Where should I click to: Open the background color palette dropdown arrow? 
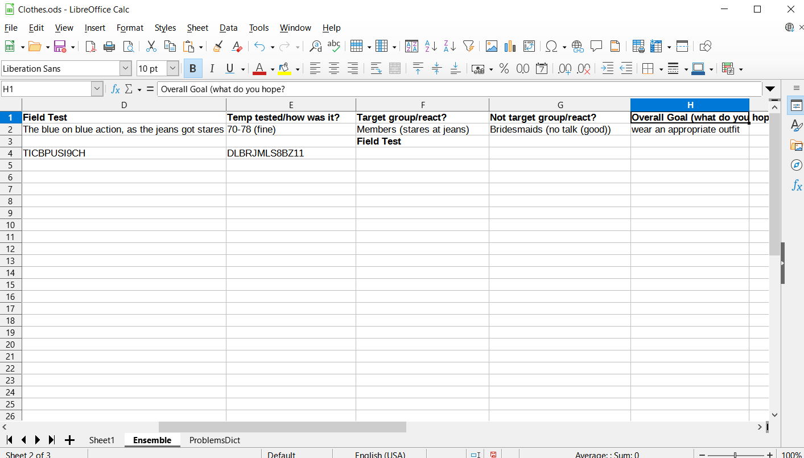(298, 69)
